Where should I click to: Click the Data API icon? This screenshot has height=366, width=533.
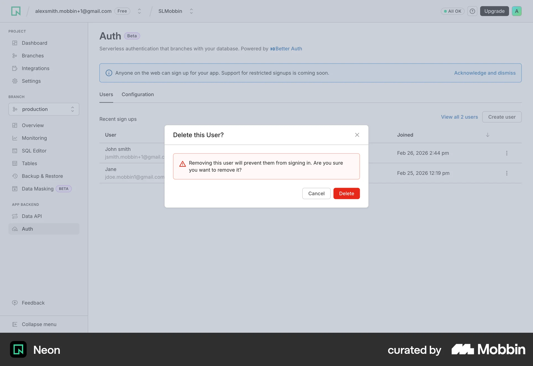click(15, 216)
